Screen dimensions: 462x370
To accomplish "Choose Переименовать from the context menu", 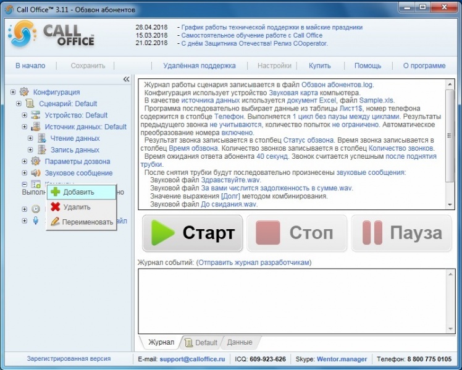I will coord(82,222).
